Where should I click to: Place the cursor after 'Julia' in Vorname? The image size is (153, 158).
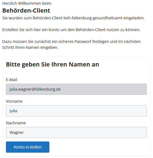pos(17,111)
